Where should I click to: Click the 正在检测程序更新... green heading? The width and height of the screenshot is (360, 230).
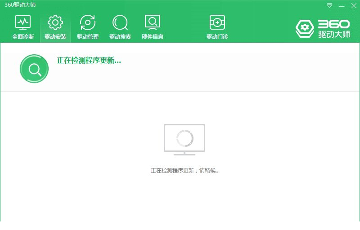click(89, 61)
